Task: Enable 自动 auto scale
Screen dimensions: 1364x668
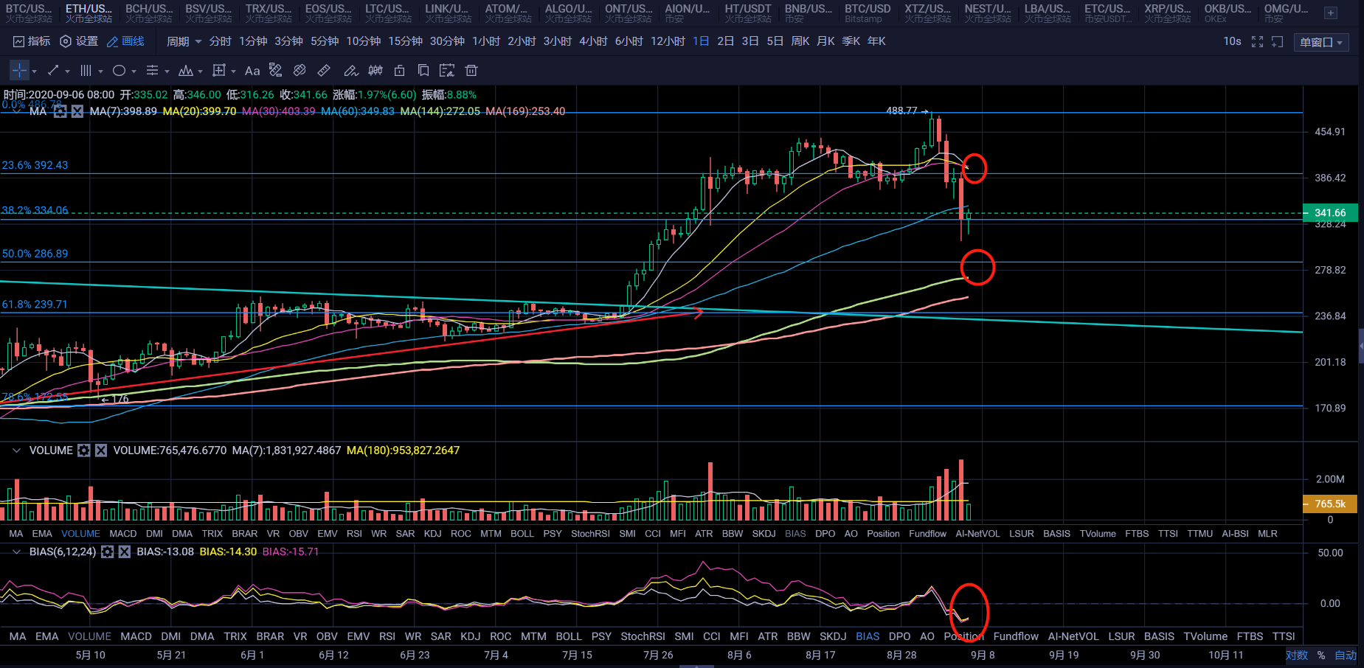Action: coord(1346,655)
